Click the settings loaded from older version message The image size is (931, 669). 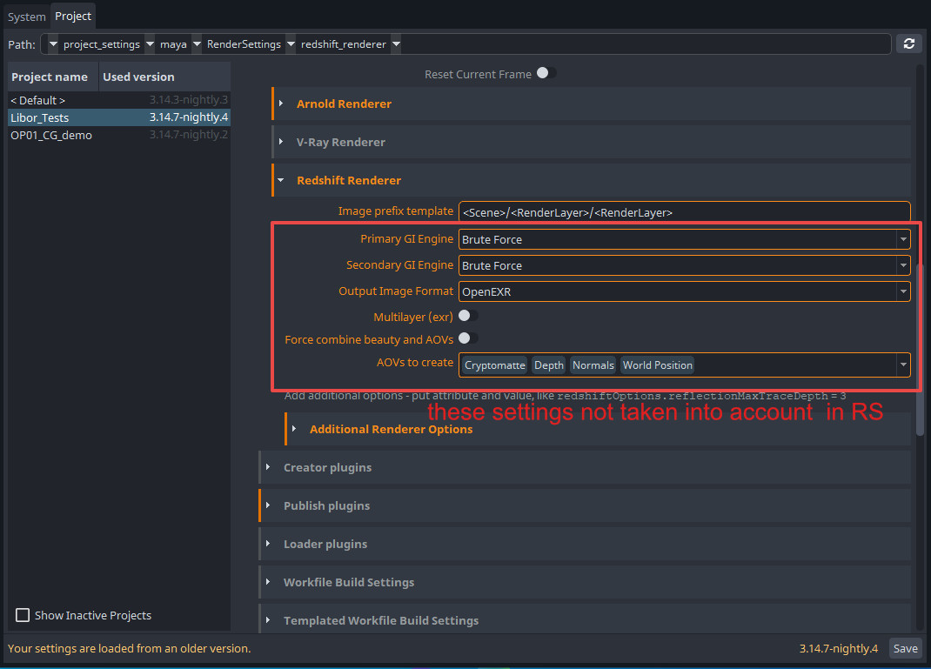pos(129,648)
